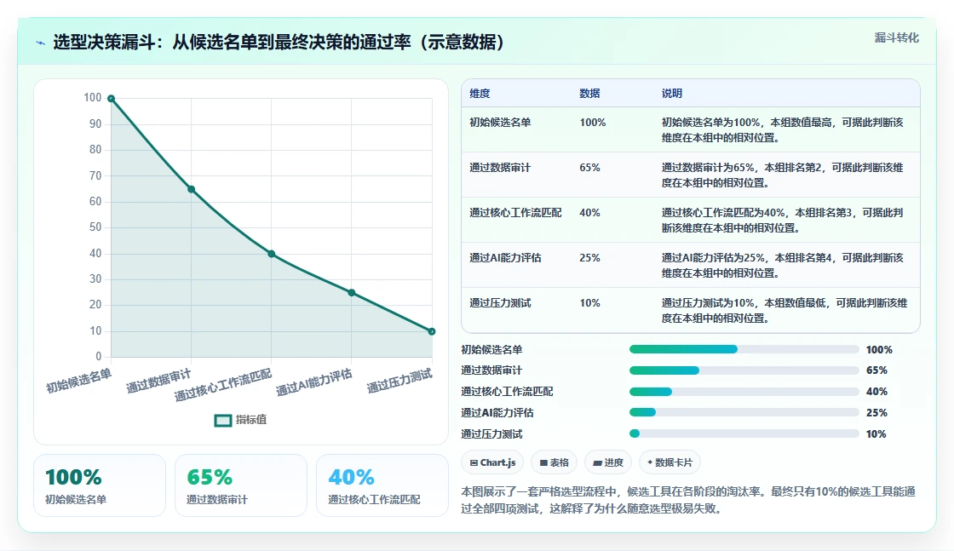
Task: Click the 65% 通过数据审计 data card
Action: point(241,485)
